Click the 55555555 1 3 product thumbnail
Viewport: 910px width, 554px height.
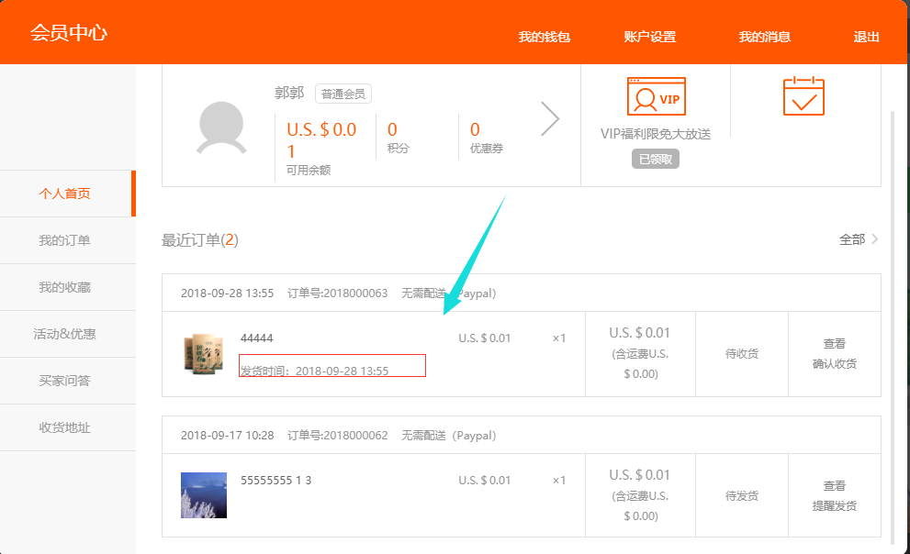coord(204,495)
